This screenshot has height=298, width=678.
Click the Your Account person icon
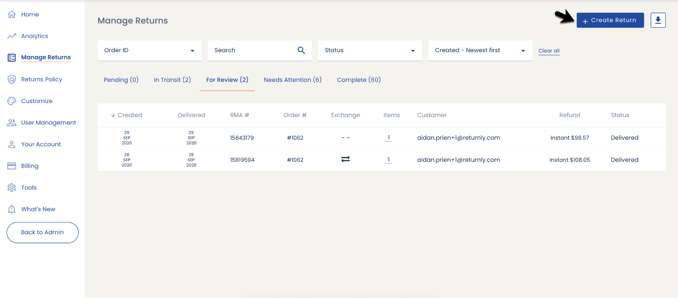click(x=12, y=144)
